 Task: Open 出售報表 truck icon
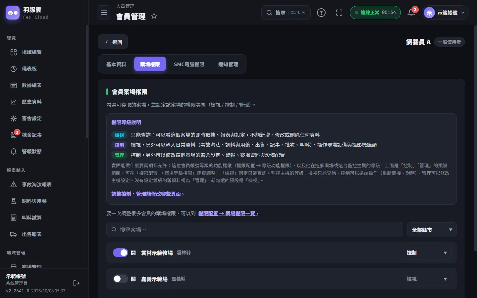click(x=14, y=234)
